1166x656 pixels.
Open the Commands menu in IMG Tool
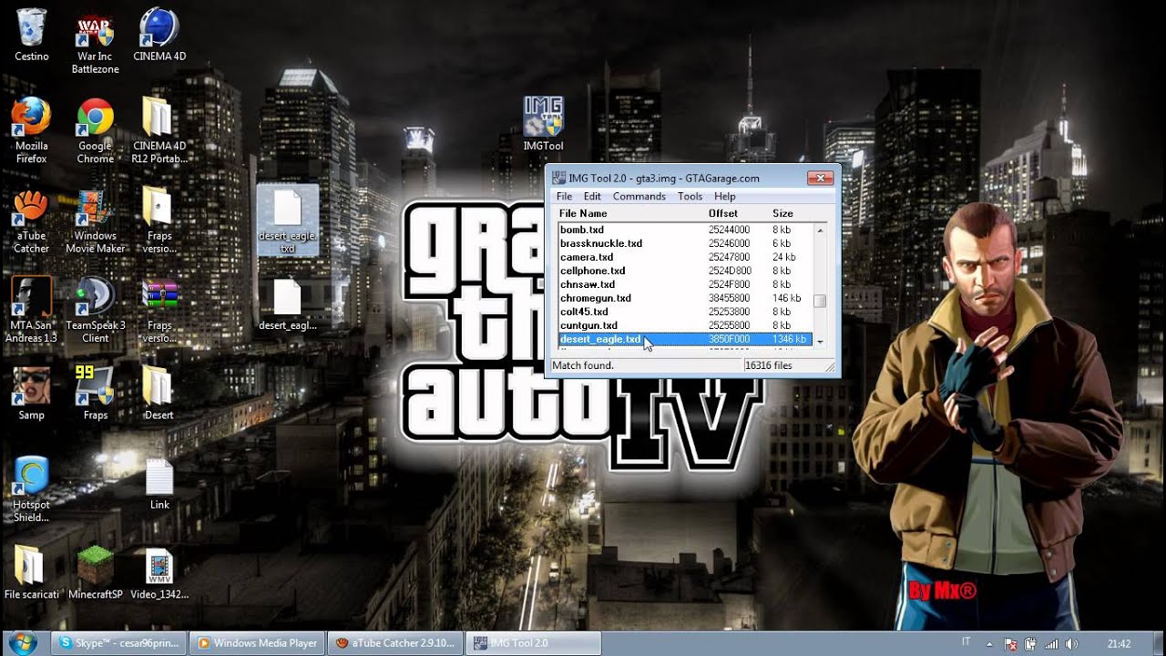pos(639,197)
